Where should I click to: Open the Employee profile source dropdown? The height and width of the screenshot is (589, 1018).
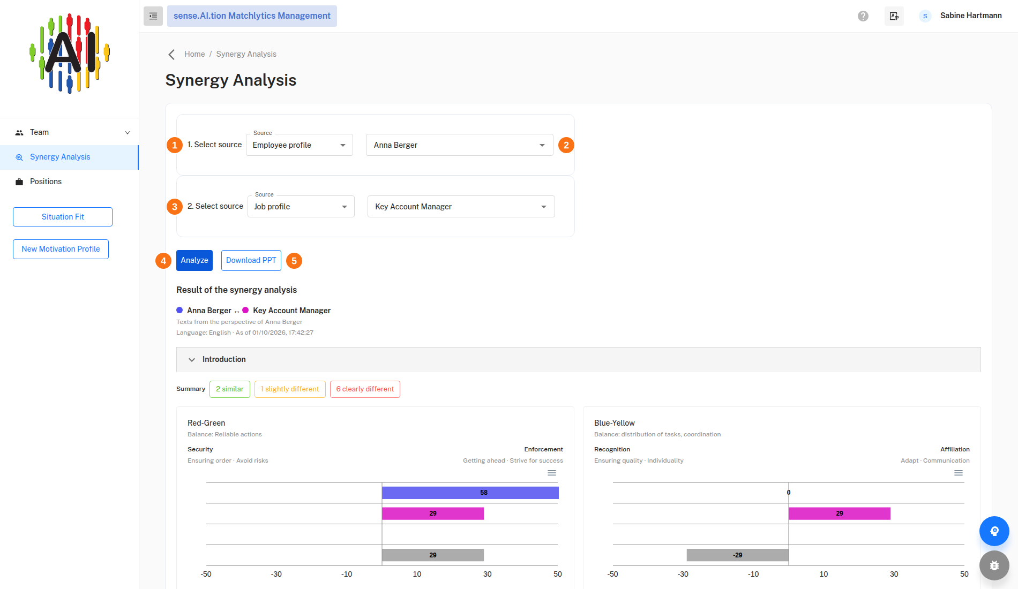[x=300, y=145]
